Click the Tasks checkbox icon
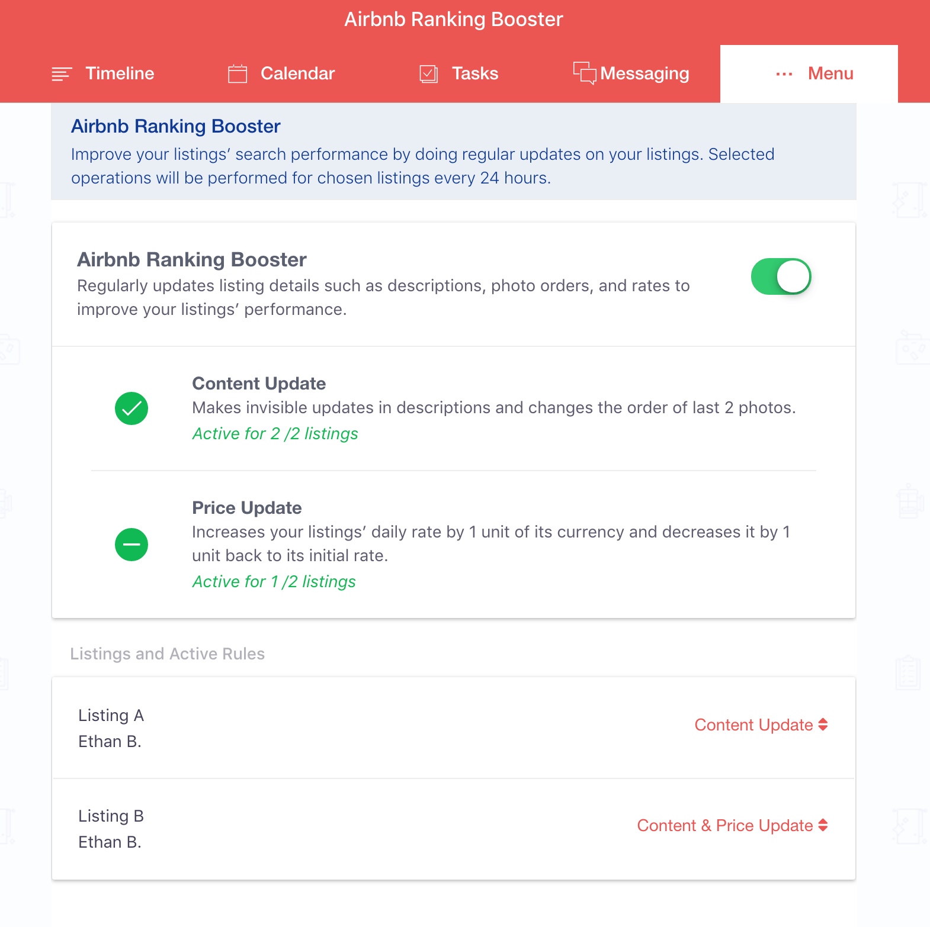 coord(429,74)
